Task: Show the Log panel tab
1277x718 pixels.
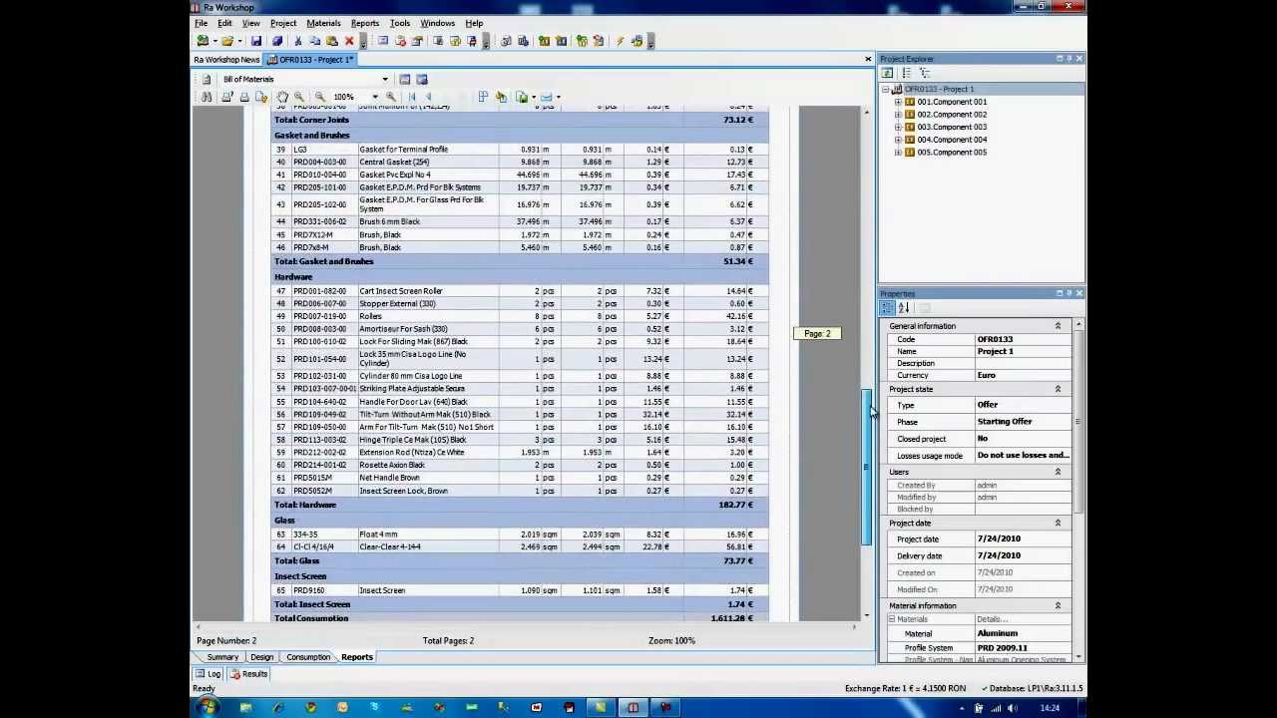Action: tap(209, 674)
